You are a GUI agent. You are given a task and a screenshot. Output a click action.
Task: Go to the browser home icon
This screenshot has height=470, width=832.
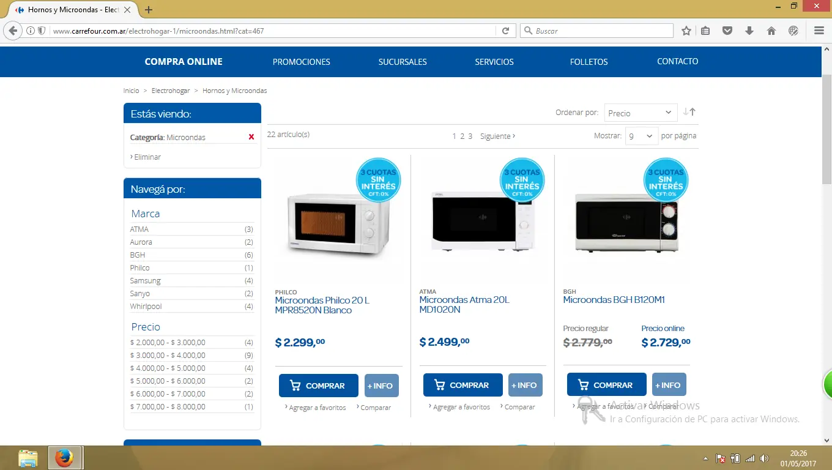pos(771,31)
